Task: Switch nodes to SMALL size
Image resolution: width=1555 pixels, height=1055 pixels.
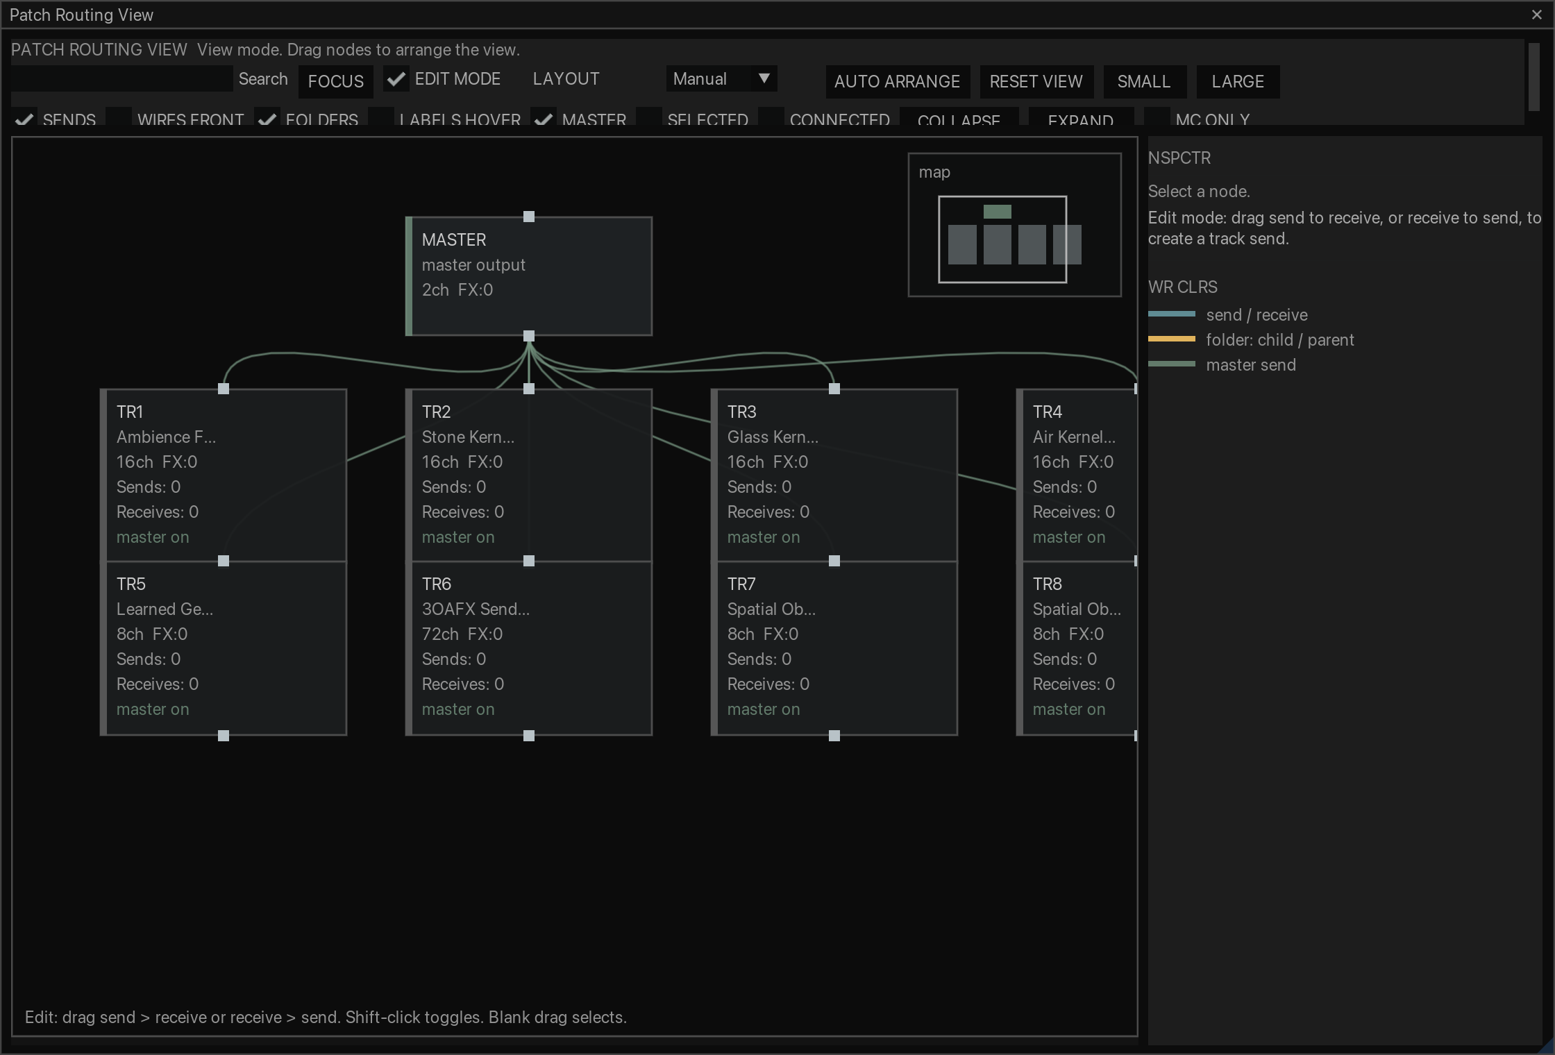Action: [x=1144, y=81]
